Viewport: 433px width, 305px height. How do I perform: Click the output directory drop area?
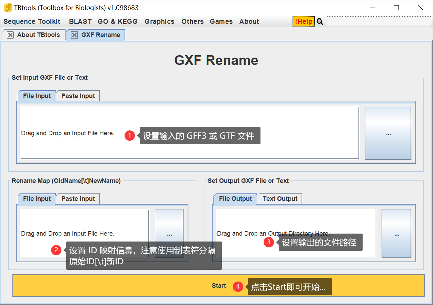click(295, 233)
